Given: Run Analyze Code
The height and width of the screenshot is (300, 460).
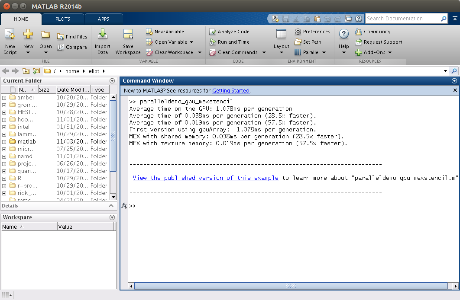Looking at the screenshot, I should (x=230, y=31).
